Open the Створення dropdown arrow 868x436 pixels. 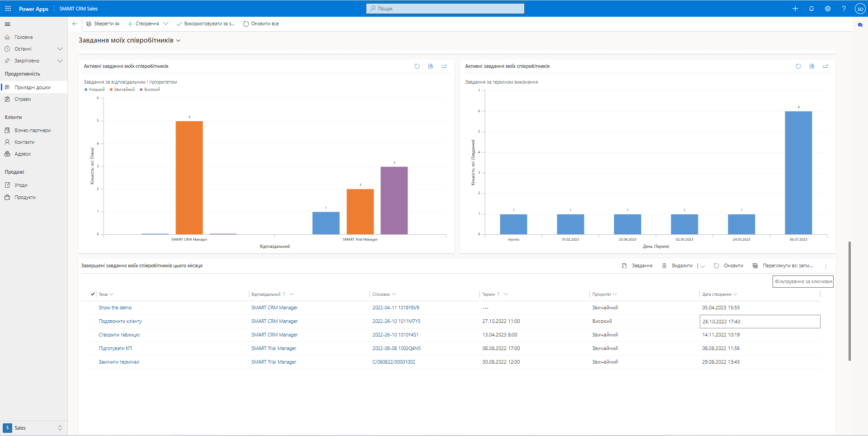pos(166,24)
